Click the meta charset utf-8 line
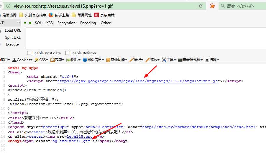266x160 pixels. 52,77
